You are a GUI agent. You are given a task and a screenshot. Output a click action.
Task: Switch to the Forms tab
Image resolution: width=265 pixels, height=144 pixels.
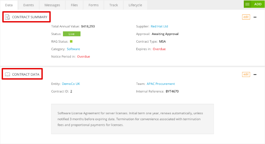[93, 5]
